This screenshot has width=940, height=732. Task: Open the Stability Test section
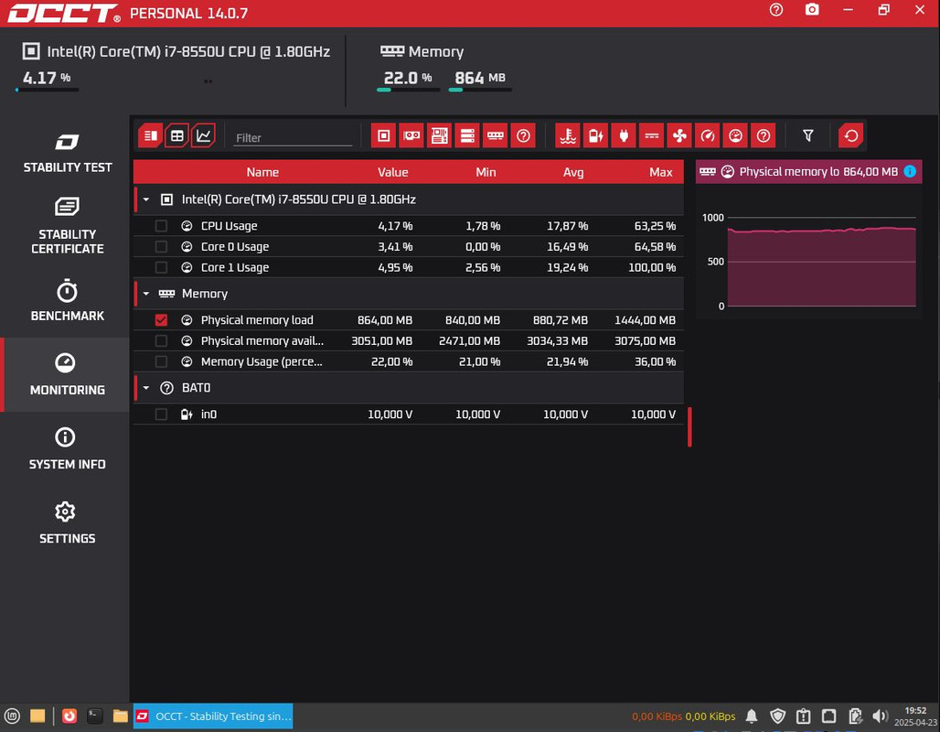coord(67,153)
